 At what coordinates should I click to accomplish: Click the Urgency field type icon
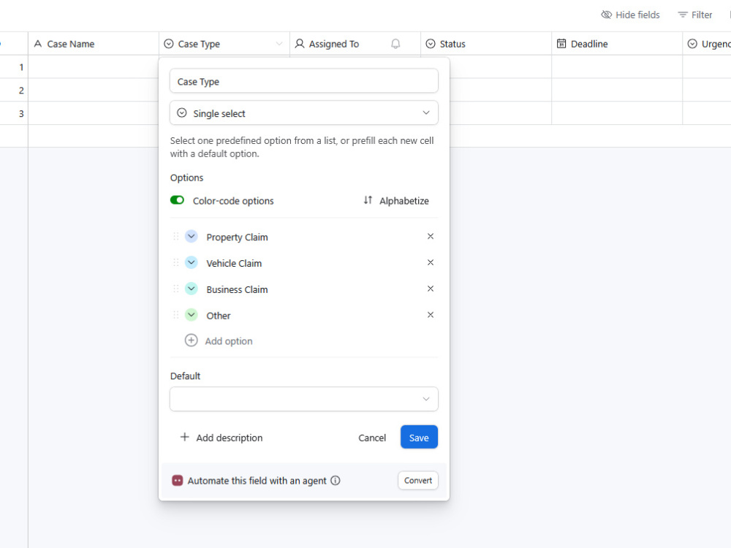[x=692, y=44]
